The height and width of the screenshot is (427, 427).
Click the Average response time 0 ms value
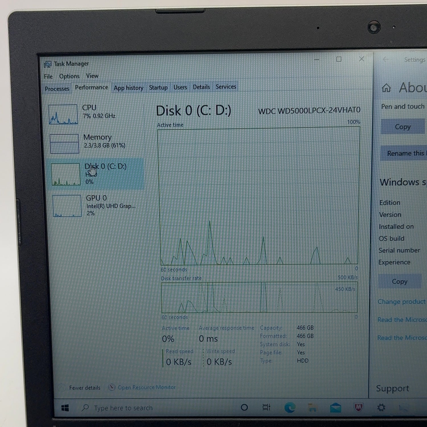click(x=208, y=338)
